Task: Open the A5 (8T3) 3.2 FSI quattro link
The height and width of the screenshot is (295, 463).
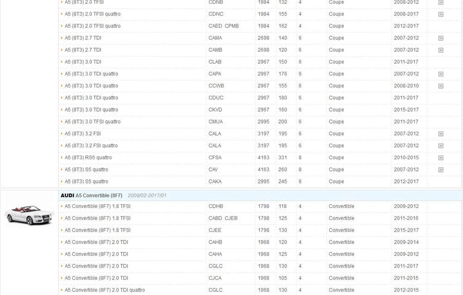Action: [x=91, y=145]
